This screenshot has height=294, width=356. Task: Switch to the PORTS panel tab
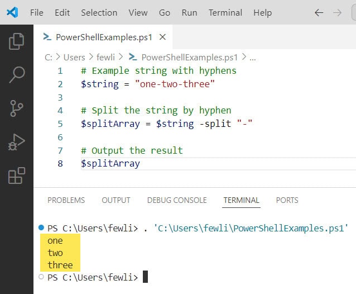pyautogui.click(x=287, y=200)
